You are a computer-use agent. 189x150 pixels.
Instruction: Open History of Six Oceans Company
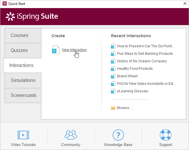[x=142, y=61]
